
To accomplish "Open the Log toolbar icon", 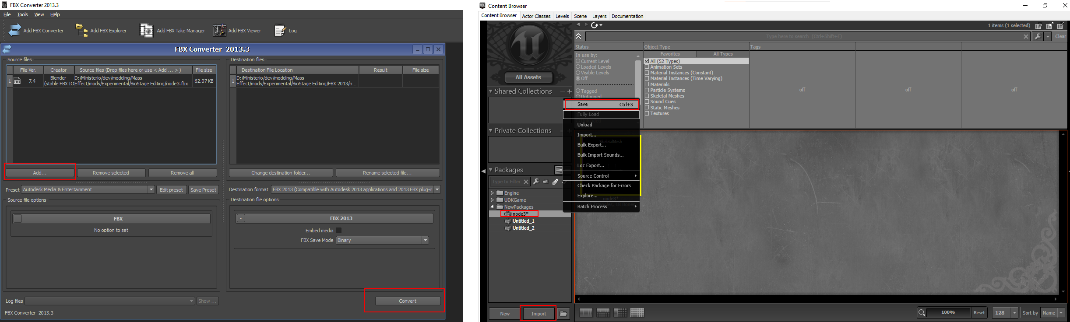I will coord(280,30).
